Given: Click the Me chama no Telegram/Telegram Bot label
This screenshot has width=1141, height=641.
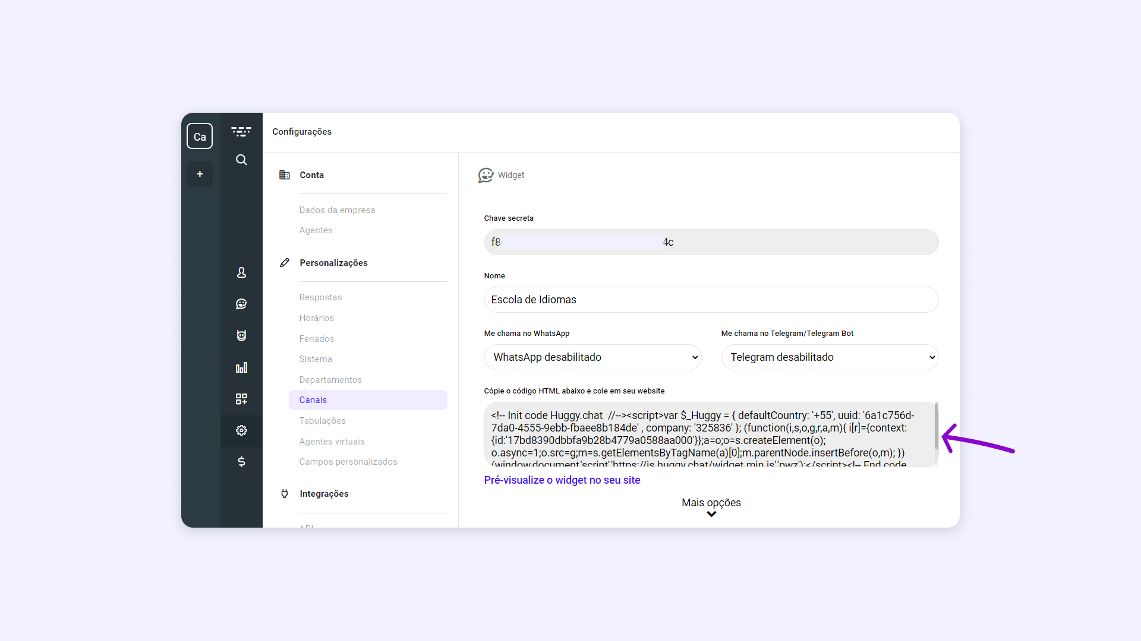Looking at the screenshot, I should (787, 334).
